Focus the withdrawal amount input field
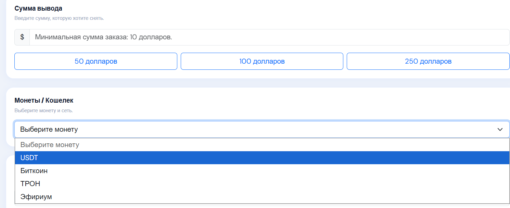 pyautogui.click(x=269, y=37)
